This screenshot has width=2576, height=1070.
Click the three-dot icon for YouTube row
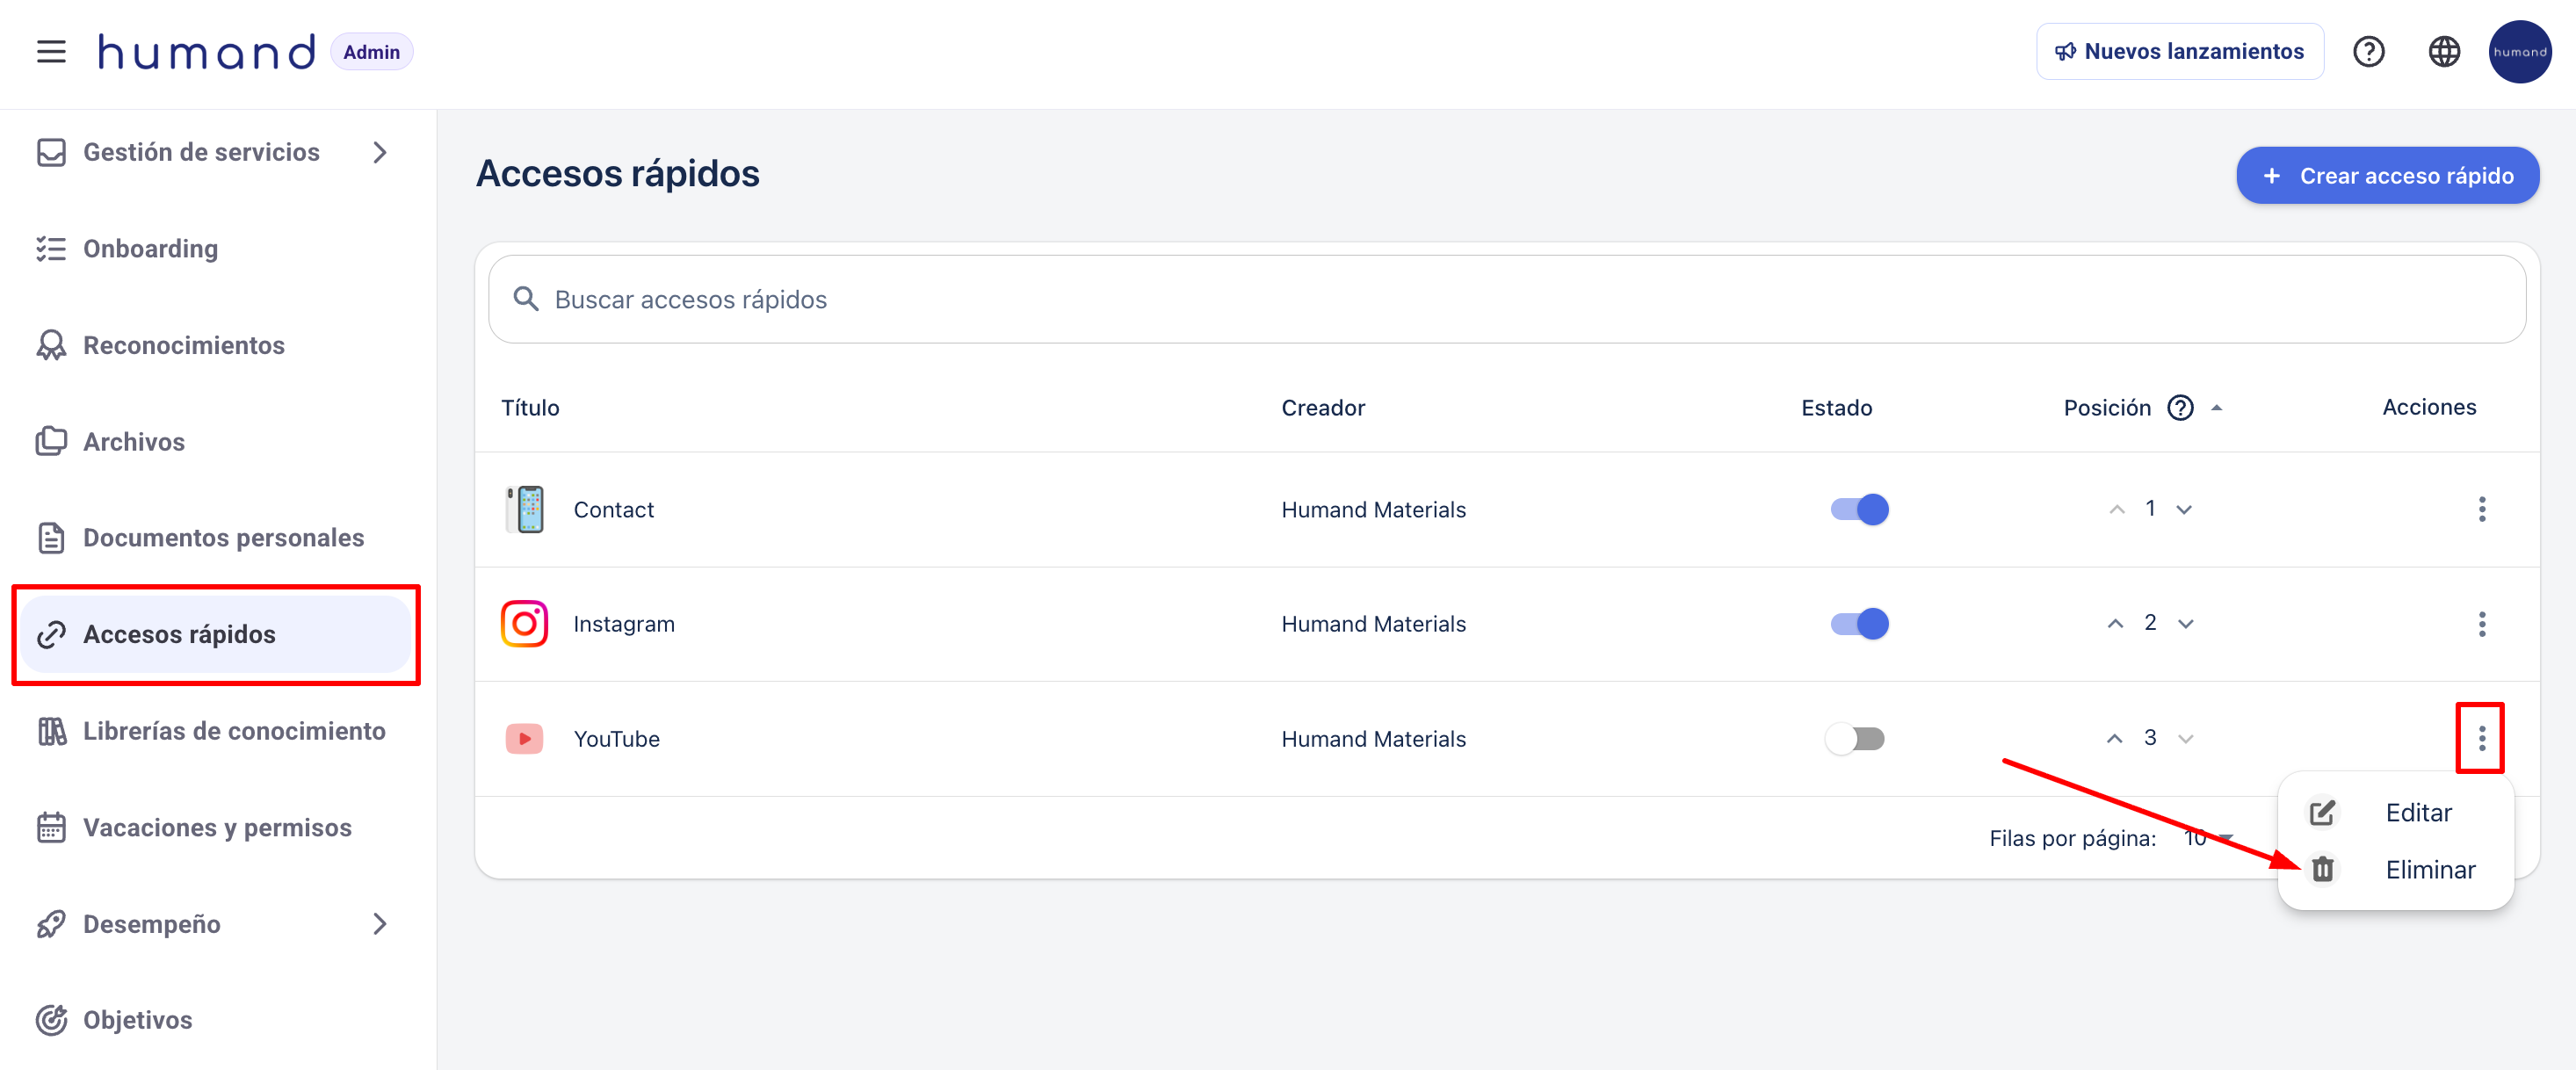coord(2481,739)
